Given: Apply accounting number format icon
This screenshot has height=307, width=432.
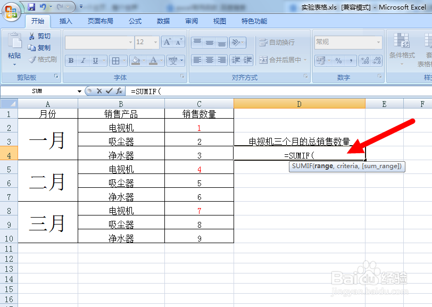Looking at the screenshot, I should [321, 60].
